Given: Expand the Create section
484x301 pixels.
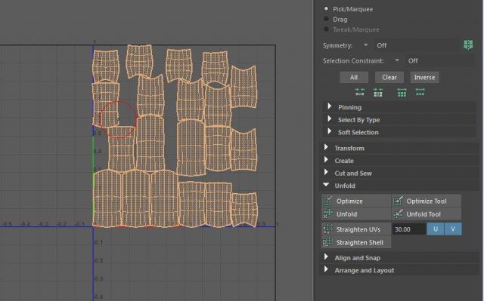Looking at the screenshot, I should [x=399, y=161].
